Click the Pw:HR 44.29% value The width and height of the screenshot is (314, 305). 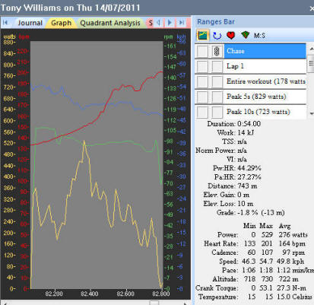(249, 168)
